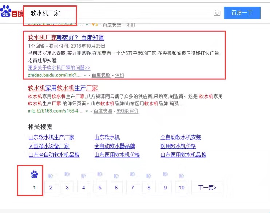This screenshot has width=270, height=213.
Task: Click paw print icon above page 5
Action: point(100,174)
